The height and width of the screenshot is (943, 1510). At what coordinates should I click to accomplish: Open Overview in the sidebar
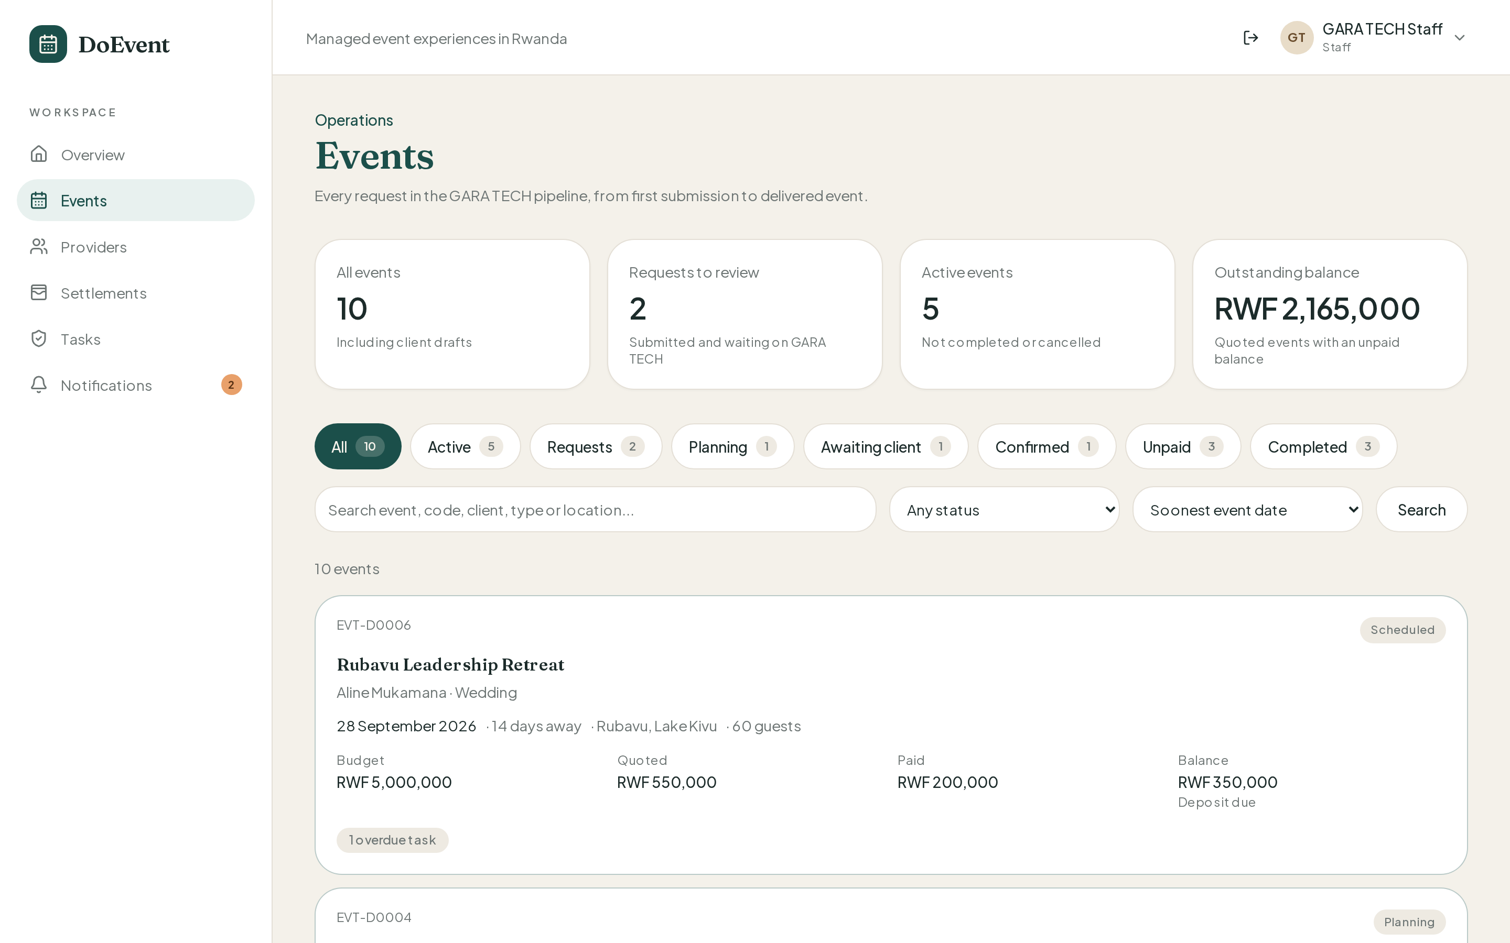(x=135, y=154)
